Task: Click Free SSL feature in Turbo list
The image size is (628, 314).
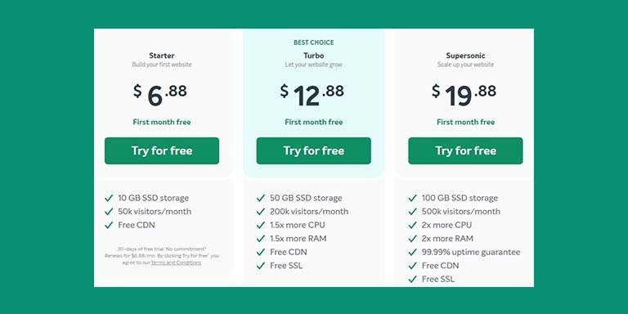Action: pyautogui.click(x=286, y=266)
